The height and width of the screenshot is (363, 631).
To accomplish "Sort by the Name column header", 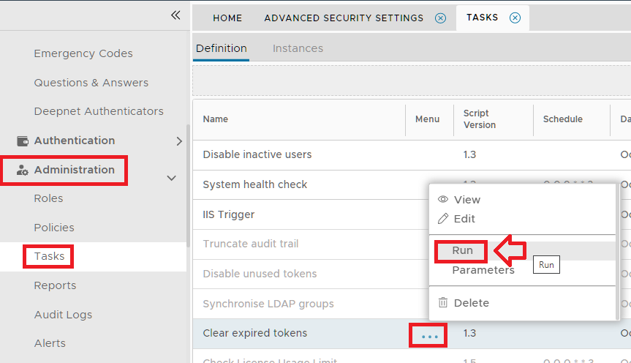I will tap(215, 119).
